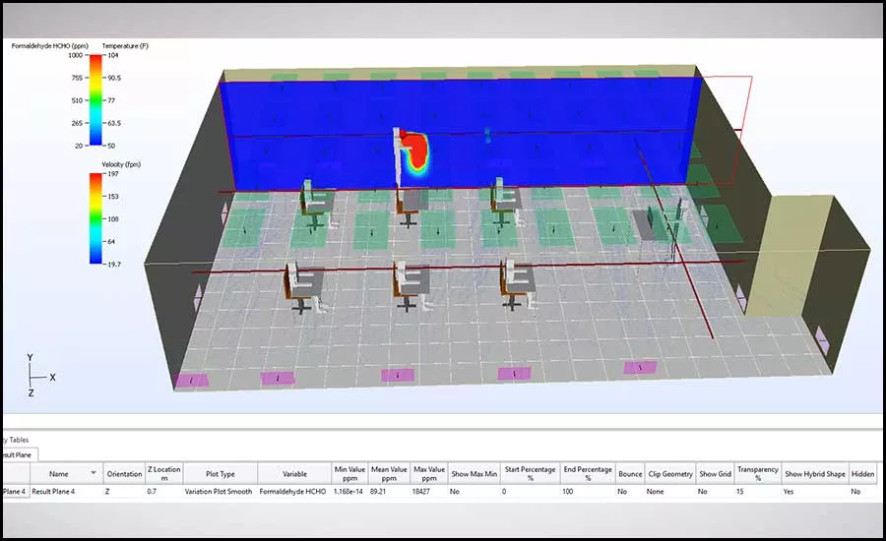The width and height of the screenshot is (886, 541).
Task: Click the Min Value ppm column header
Action: [349, 474]
